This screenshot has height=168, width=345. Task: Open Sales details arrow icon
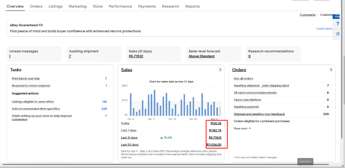pyautogui.click(x=220, y=70)
